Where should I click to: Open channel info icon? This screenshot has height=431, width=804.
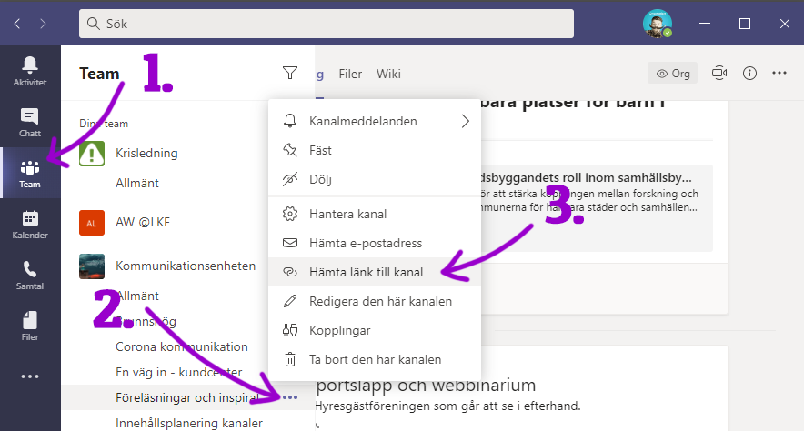[x=749, y=74]
